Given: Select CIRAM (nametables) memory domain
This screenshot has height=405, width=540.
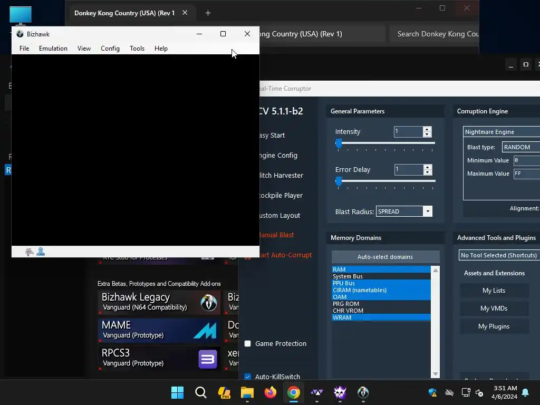Looking at the screenshot, I should coord(381,290).
